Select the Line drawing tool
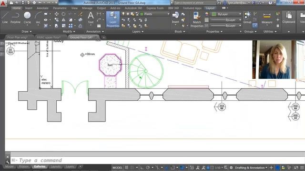305x171 pixels. [x=5, y=18]
